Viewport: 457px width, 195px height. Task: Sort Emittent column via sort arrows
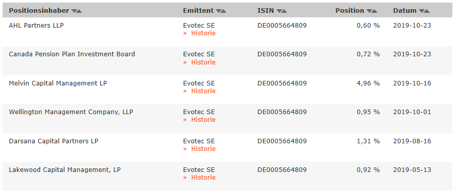(x=221, y=11)
